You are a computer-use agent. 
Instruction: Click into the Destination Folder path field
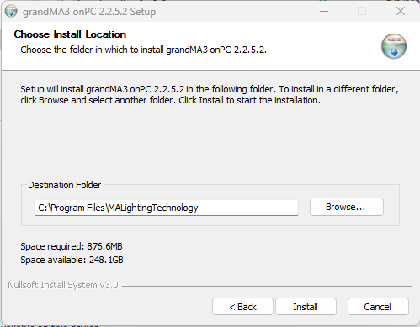point(166,208)
